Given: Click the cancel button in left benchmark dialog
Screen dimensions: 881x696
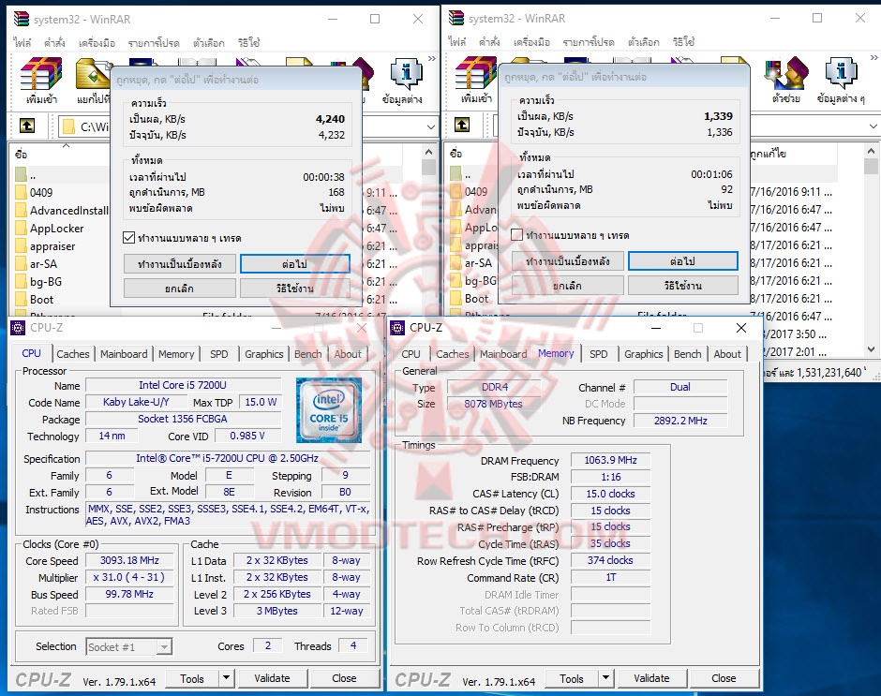Looking at the screenshot, I should click(180, 289).
